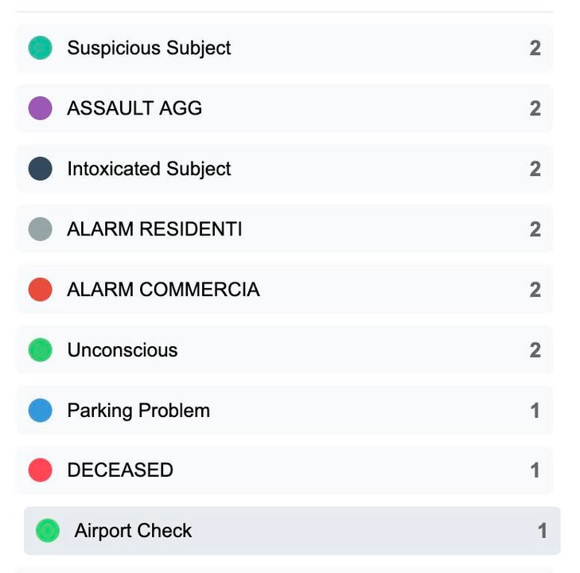580x573 pixels.
Task: Select the ASSAULT AGG label
Action: pos(134,108)
